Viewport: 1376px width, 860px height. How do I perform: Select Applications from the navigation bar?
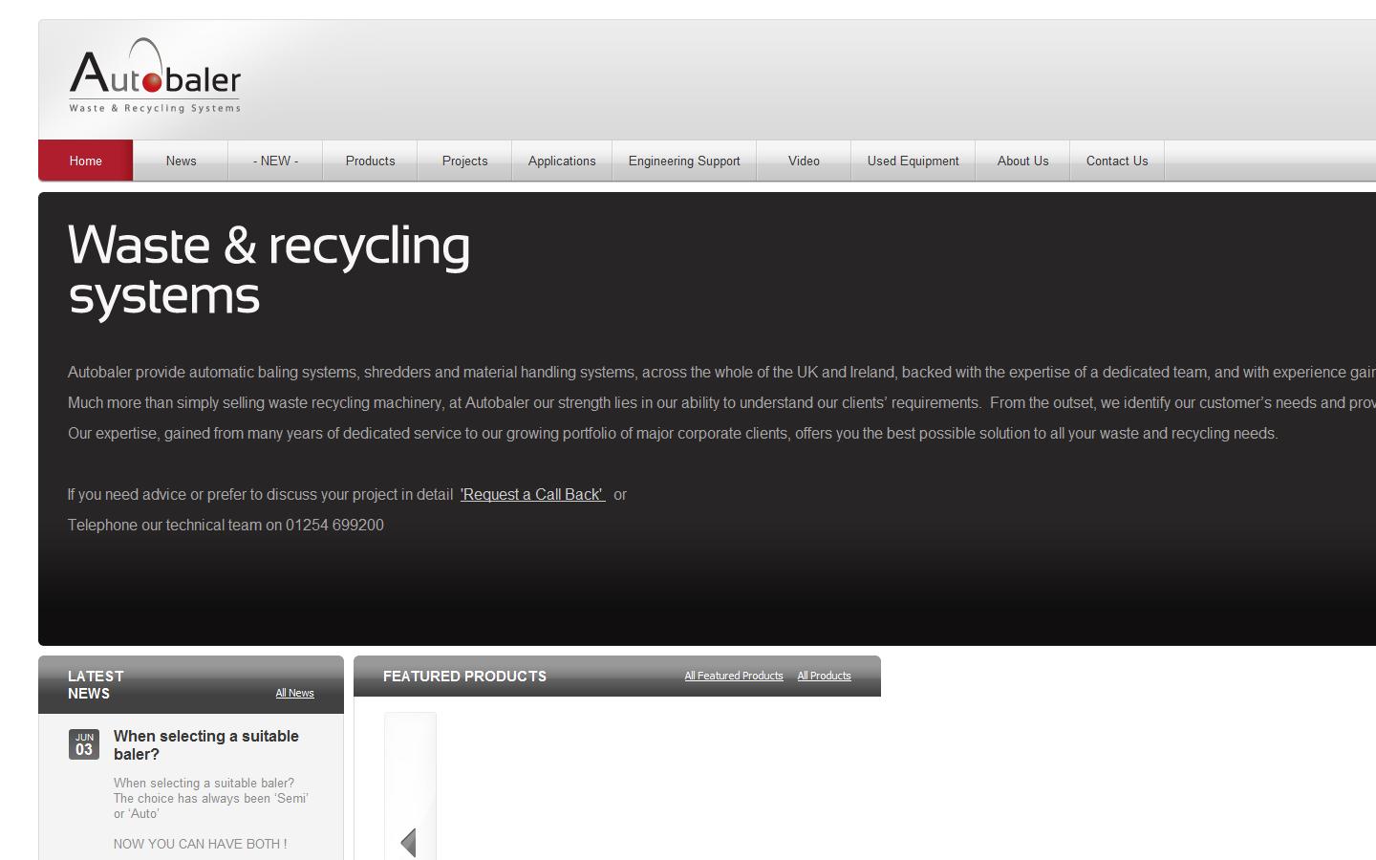(x=562, y=161)
